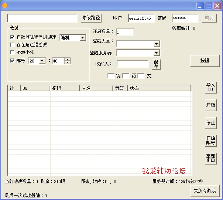Toggle the 自动登陆建号进游戏 checkbox

click(x=12, y=37)
